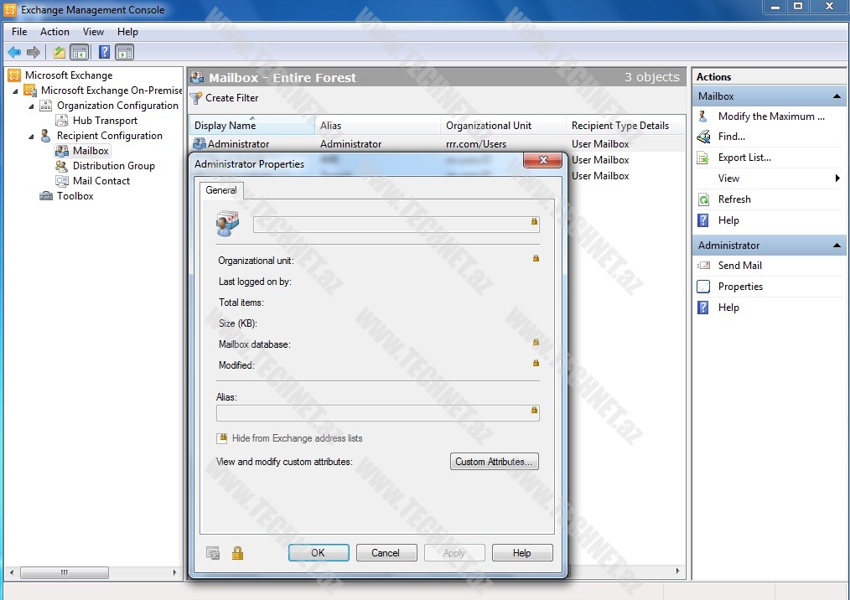
Task: Click the horizontal scrollbar in console tree
Action: pyautogui.click(x=65, y=573)
